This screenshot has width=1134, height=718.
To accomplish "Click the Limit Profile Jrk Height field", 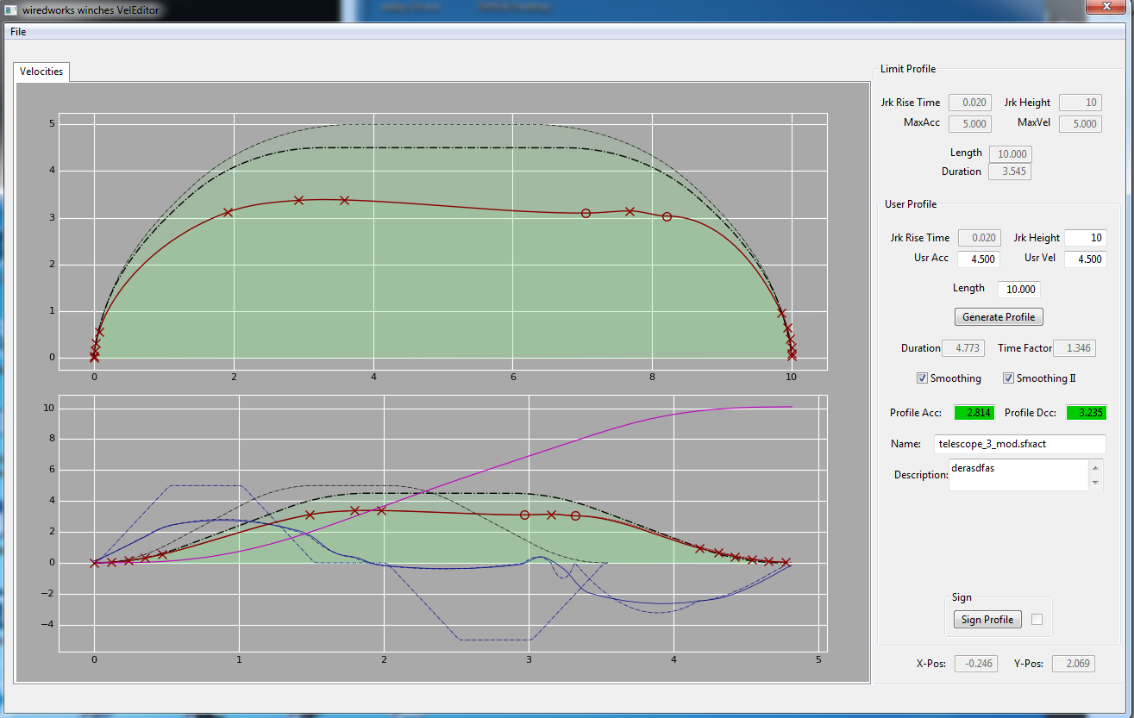I will (x=1079, y=103).
